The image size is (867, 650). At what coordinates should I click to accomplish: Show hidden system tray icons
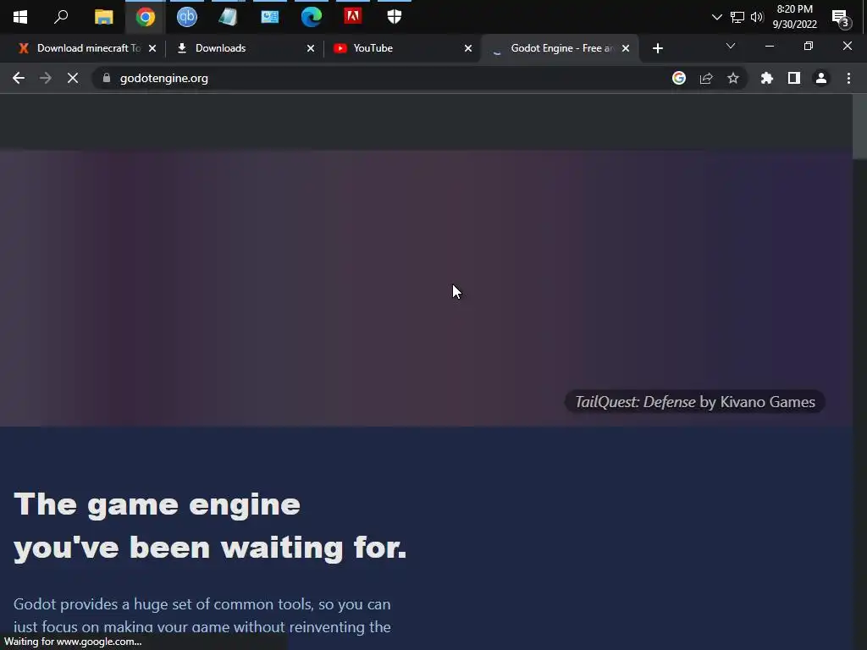[x=716, y=17]
